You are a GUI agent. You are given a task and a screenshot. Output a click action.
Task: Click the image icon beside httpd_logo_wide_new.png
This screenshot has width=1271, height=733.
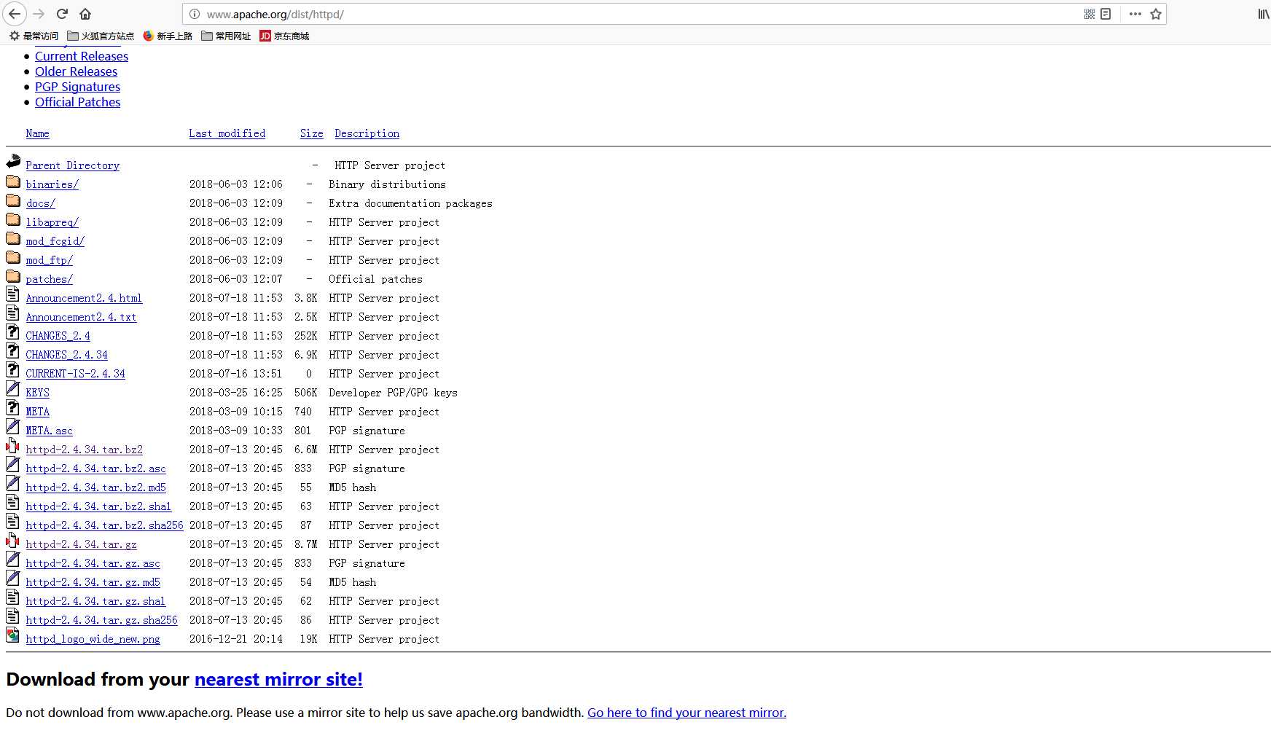pos(12,635)
